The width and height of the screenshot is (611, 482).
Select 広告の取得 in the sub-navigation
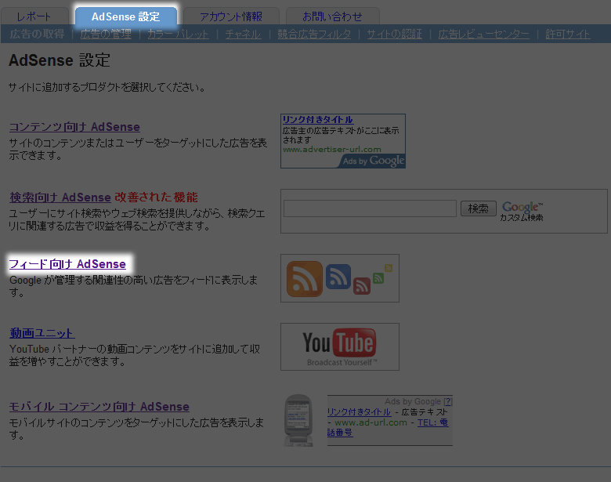38,34
